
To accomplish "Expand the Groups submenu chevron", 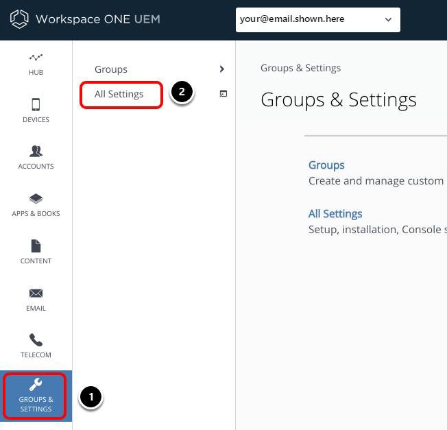I will coord(221,69).
